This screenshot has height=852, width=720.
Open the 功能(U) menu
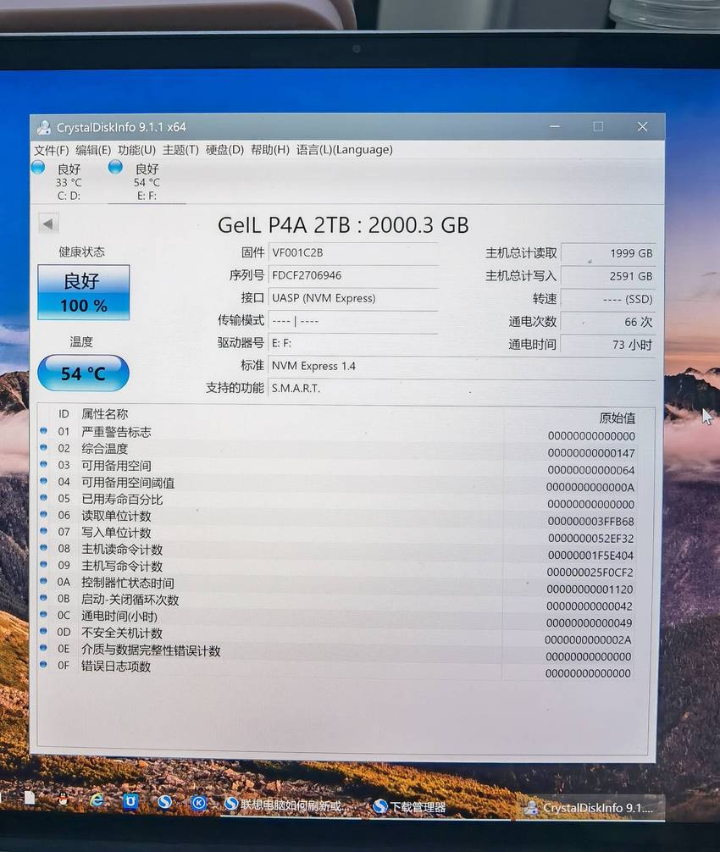[136, 150]
